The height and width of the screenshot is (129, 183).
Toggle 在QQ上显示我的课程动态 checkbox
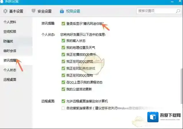63,82
